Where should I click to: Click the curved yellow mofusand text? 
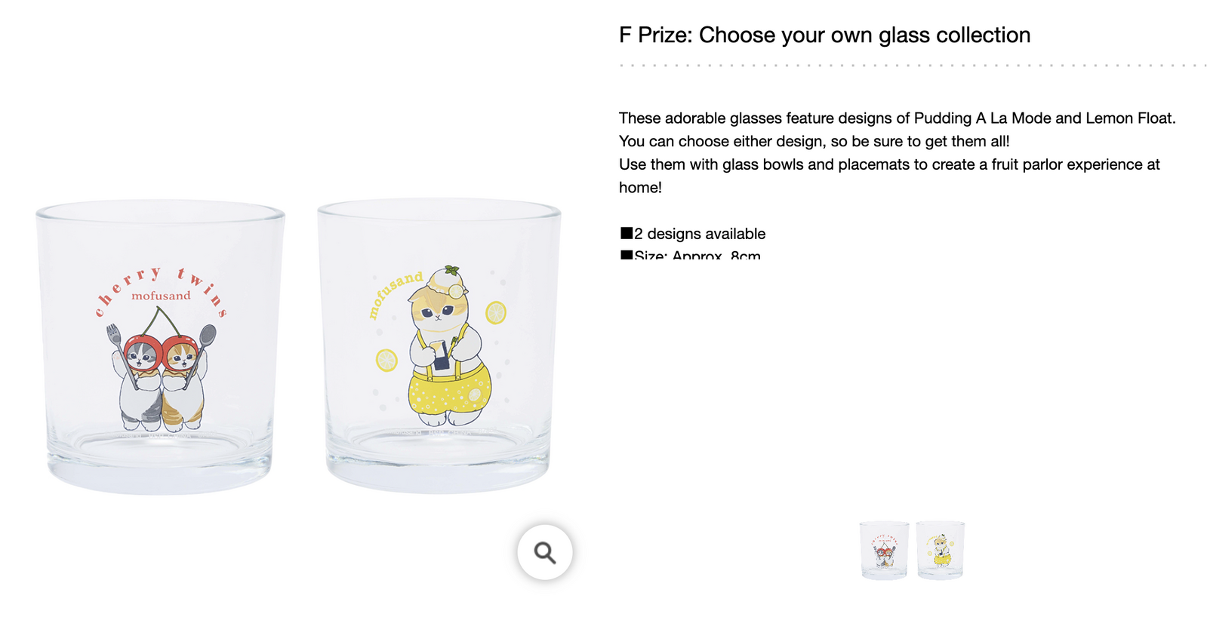pyautogui.click(x=394, y=294)
